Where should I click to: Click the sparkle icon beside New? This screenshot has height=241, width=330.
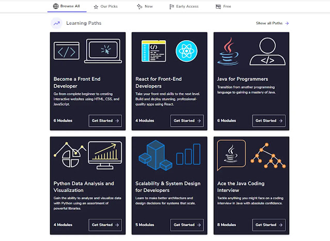139,7
